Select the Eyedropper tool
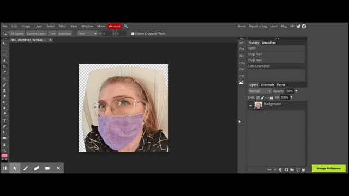349x196 pixels. point(4,72)
